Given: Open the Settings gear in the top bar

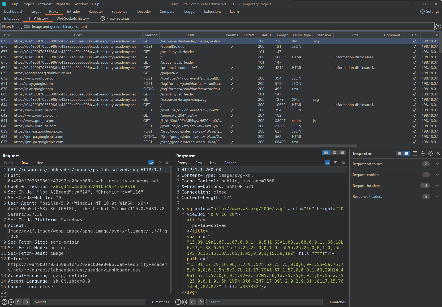Looking at the screenshot, I should tap(422, 11).
